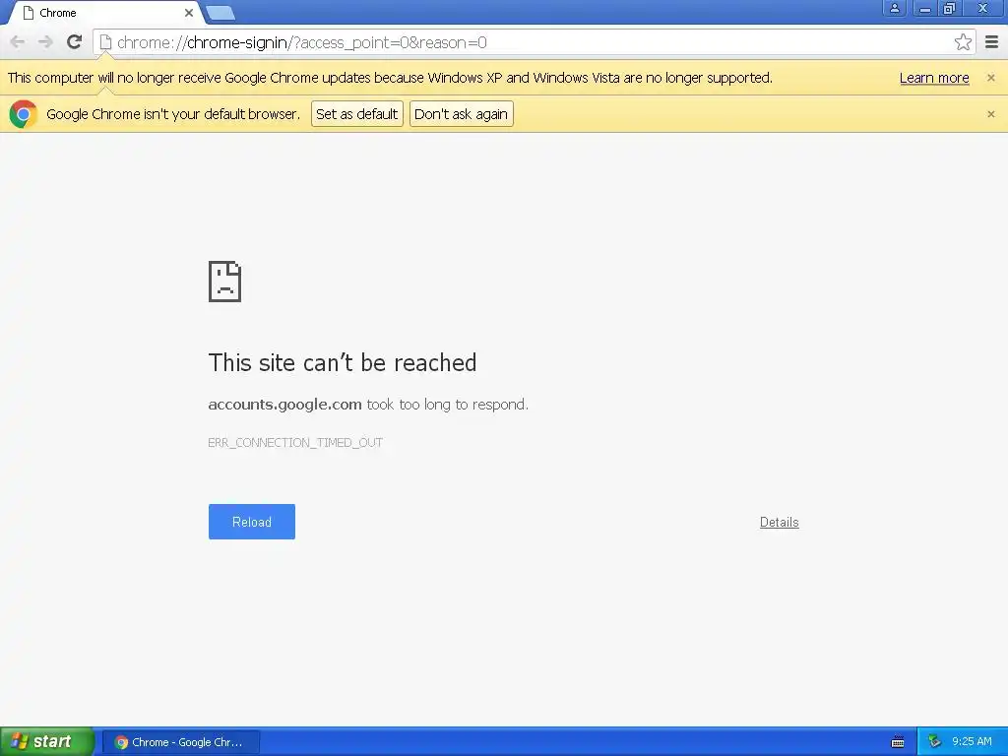This screenshot has width=1008, height=756.
Task: Restore down the Chrome window
Action: click(x=950, y=8)
